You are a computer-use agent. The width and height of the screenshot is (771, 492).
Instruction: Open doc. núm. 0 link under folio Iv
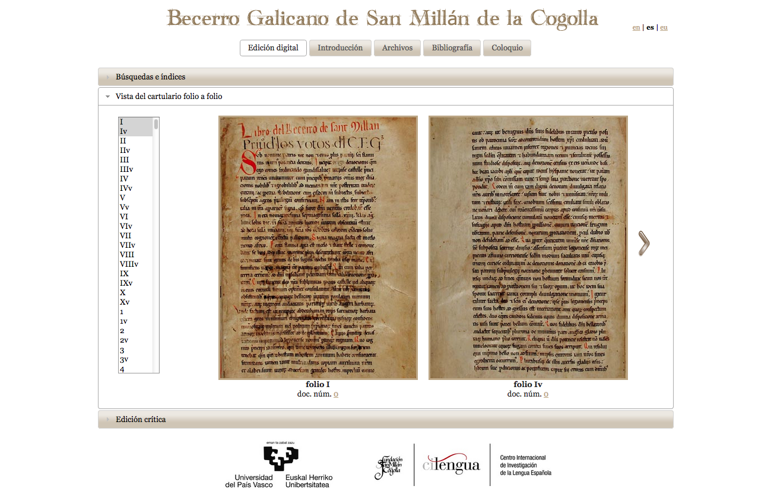546,394
